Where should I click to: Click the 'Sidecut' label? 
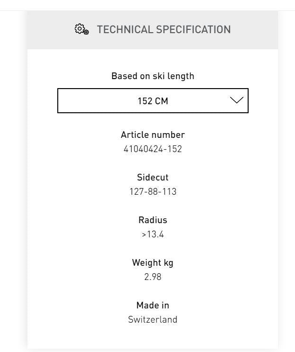152,178
